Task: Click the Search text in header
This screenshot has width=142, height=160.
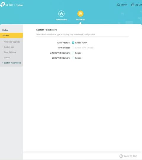Action: coord(124,5)
